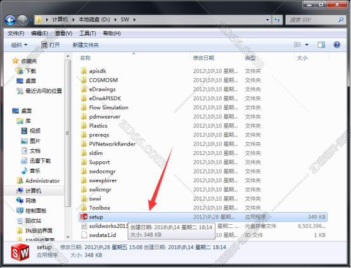Select the swdocmgr folder name
The image size is (351, 268).
[102, 171]
